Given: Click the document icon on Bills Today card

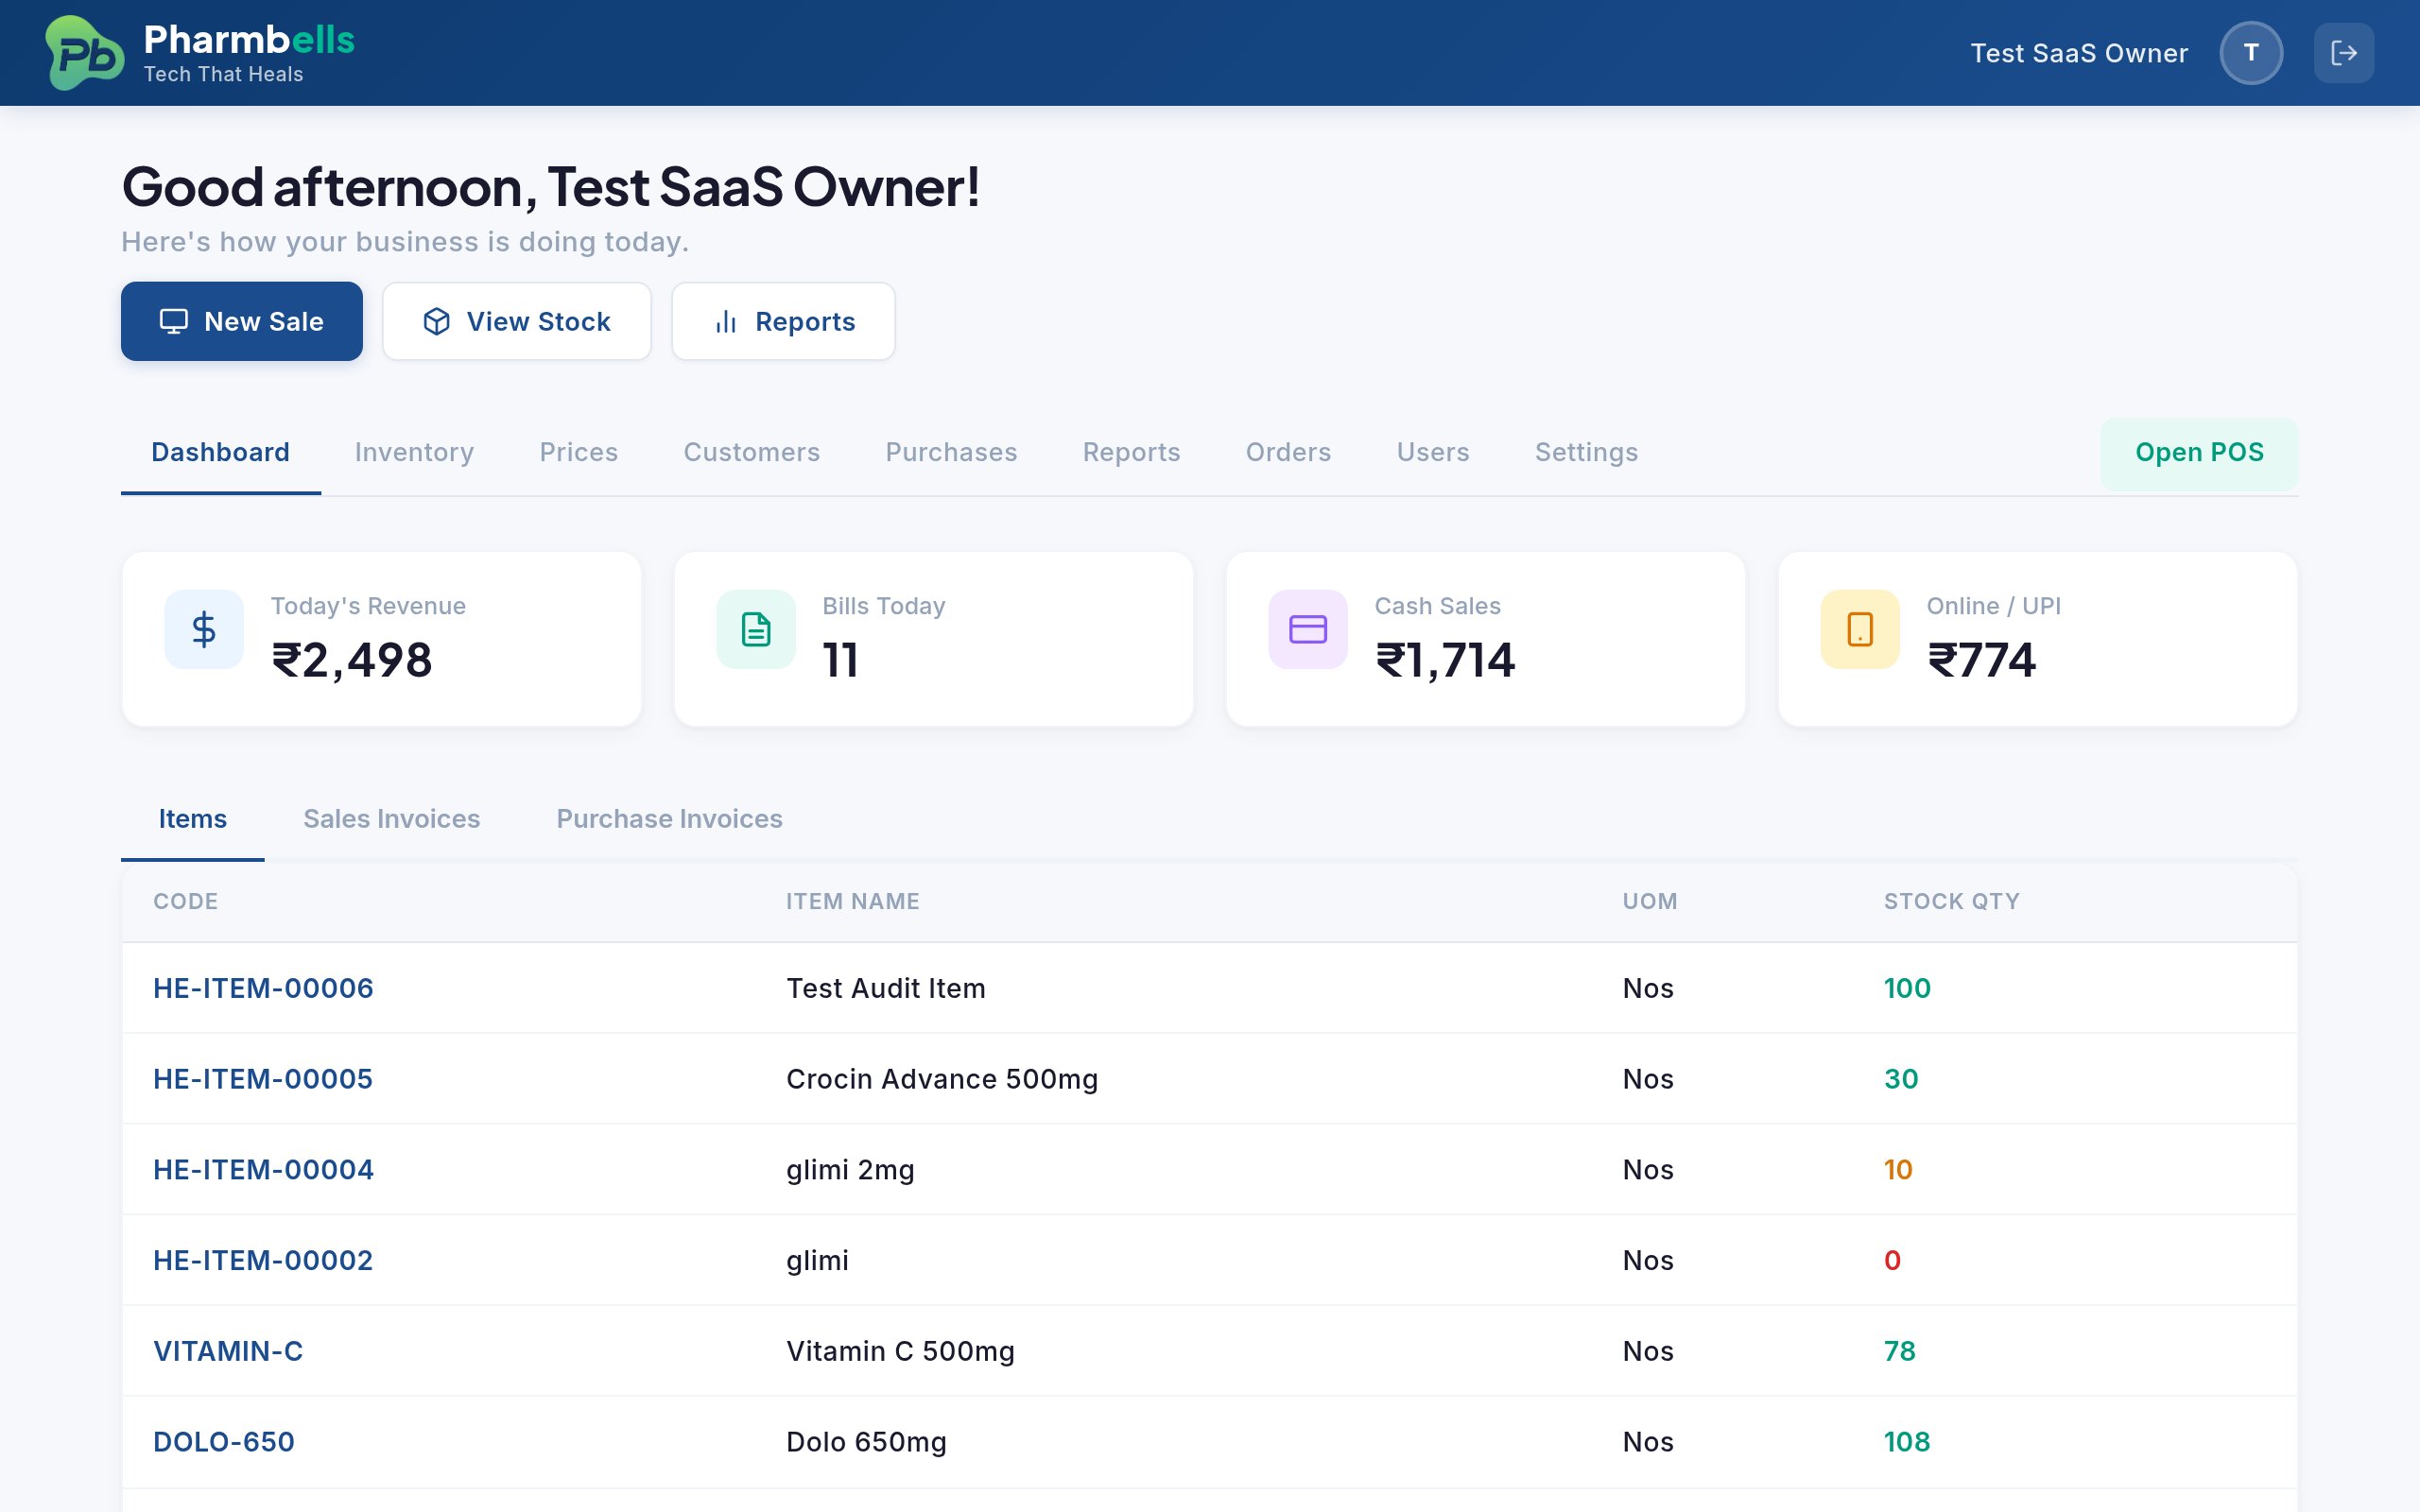Looking at the screenshot, I should pyautogui.click(x=756, y=629).
